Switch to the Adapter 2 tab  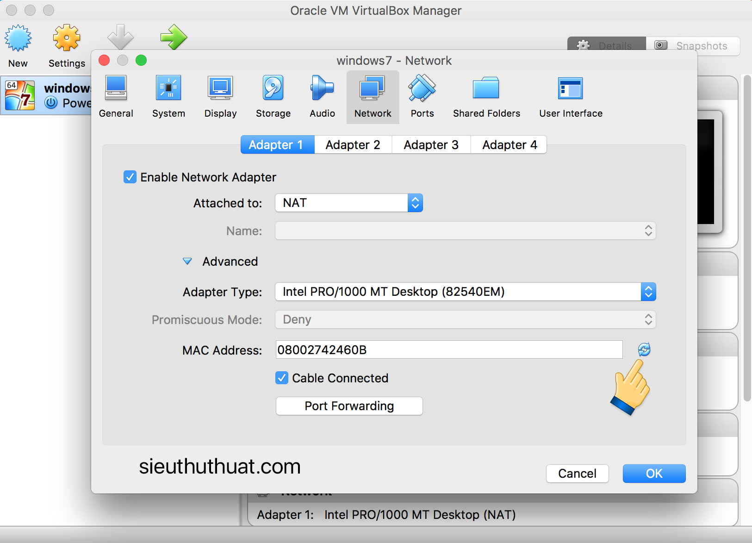click(353, 145)
